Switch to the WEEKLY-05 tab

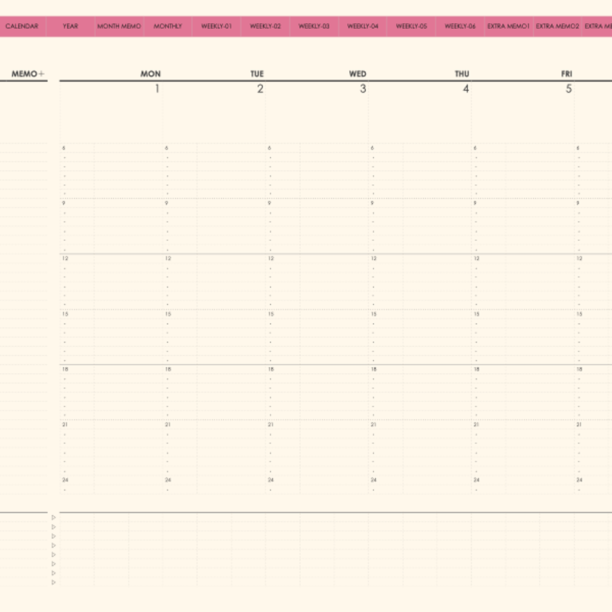[412, 26]
